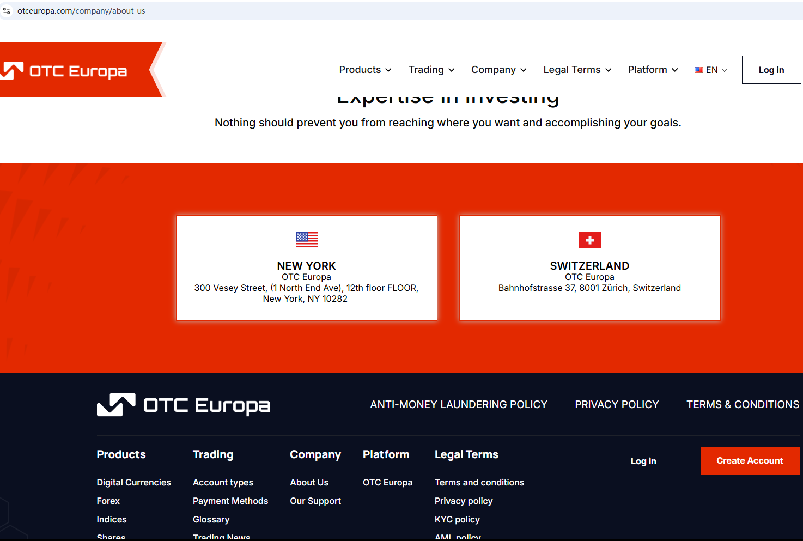Click the footer Log in button
Viewport: 803px width, 541px height.
coord(643,461)
